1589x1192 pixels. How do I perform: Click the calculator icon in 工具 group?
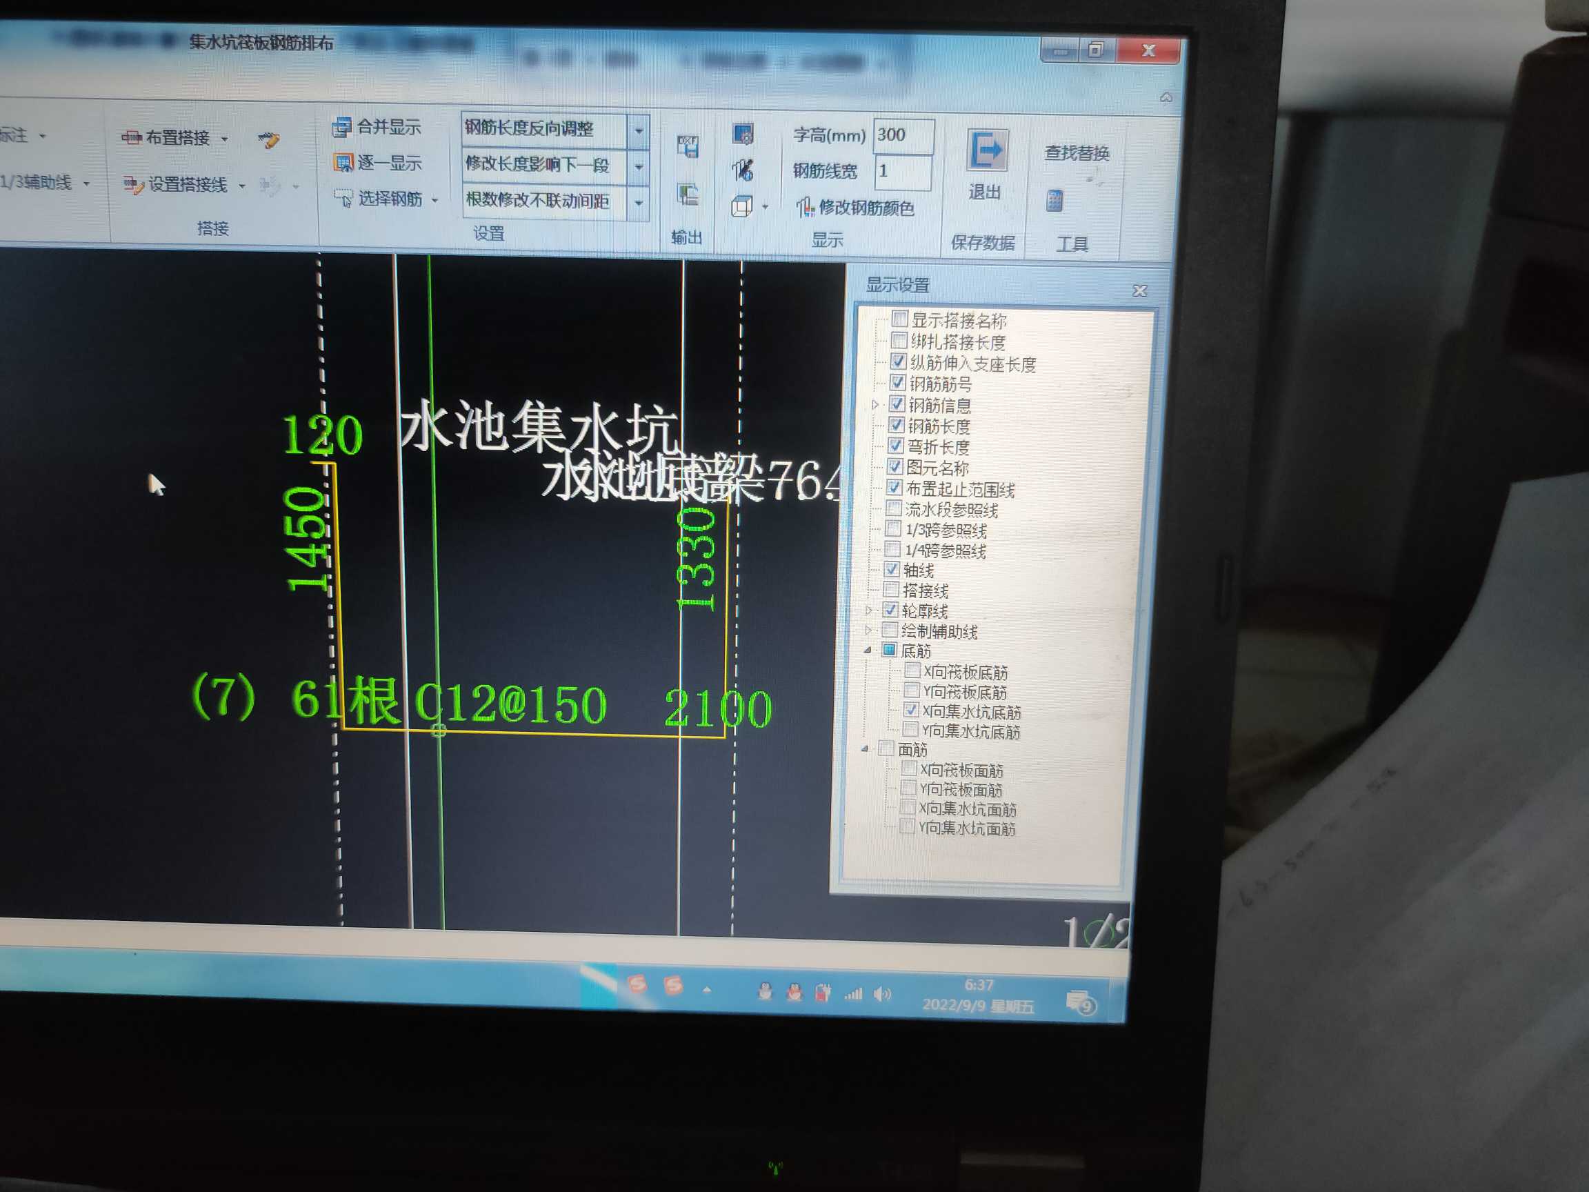click(x=1054, y=201)
